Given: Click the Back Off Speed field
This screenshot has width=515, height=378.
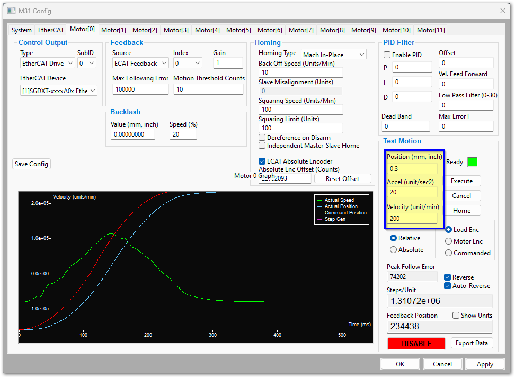Looking at the screenshot, I should coord(301,73).
